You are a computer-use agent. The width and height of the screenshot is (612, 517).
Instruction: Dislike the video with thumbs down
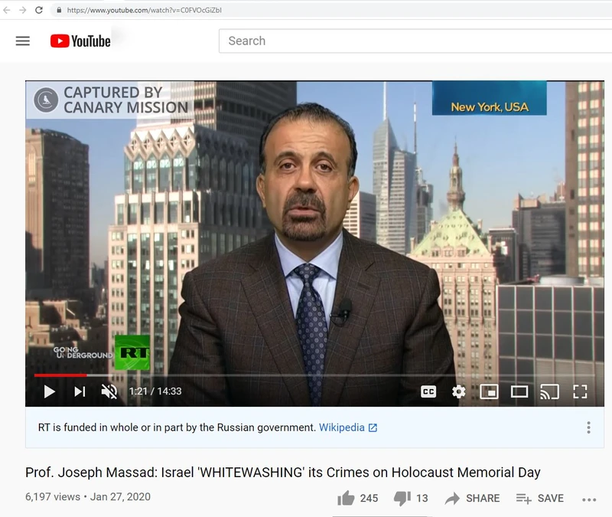click(402, 498)
